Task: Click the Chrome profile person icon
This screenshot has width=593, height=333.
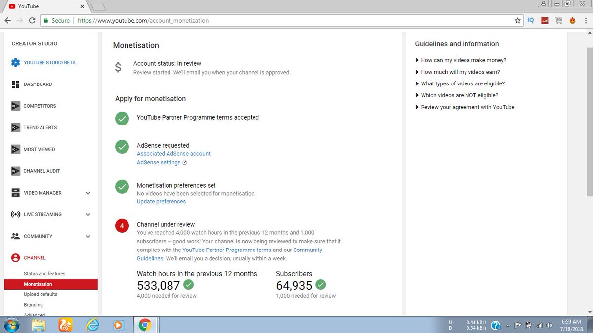Action: coord(544,3)
